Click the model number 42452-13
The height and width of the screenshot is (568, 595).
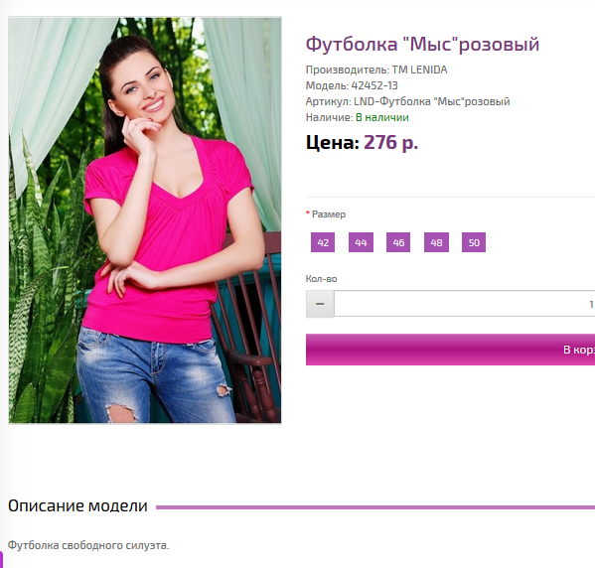[x=374, y=85]
